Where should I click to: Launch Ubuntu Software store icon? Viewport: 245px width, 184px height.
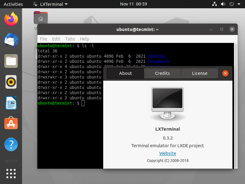coord(11,123)
